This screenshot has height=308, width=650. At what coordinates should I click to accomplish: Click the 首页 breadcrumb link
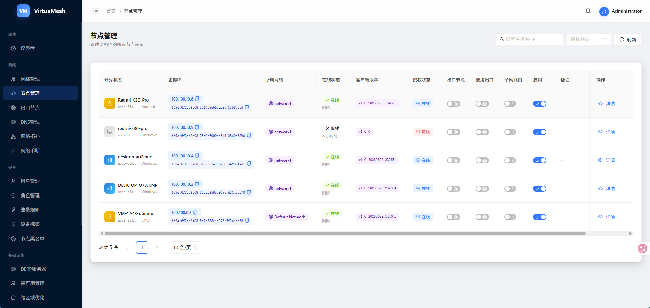pos(111,11)
